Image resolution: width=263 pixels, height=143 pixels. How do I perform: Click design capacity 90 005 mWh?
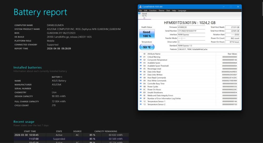coord(59,96)
